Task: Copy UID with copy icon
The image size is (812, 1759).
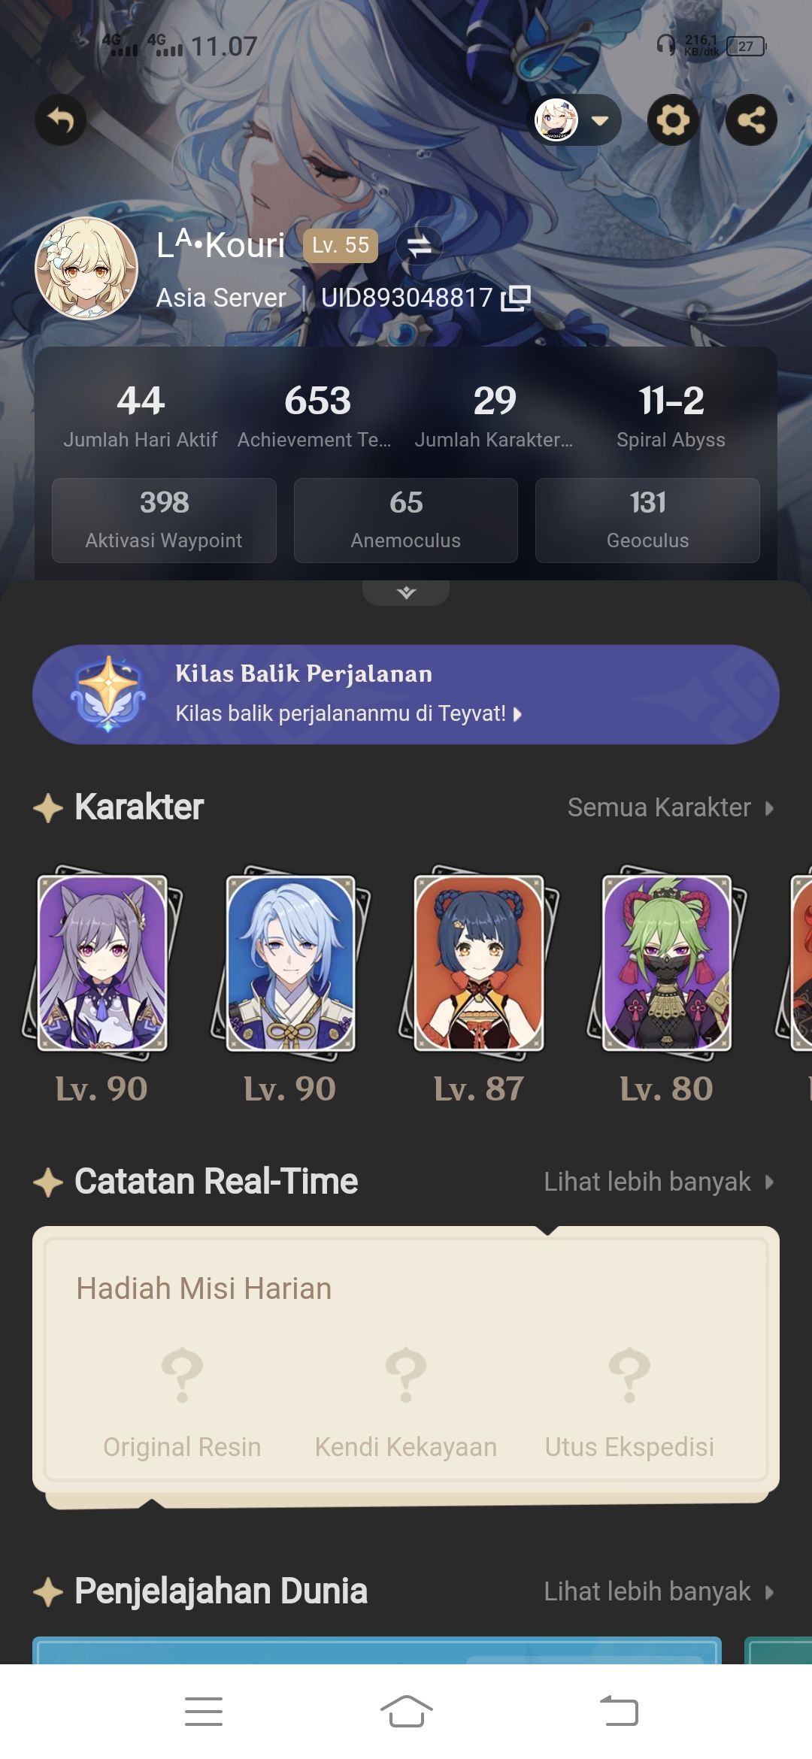Action: (x=516, y=298)
